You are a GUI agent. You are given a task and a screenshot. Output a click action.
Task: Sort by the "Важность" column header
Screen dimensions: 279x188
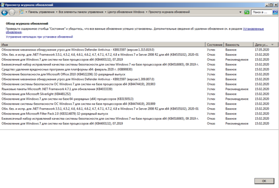239,45
